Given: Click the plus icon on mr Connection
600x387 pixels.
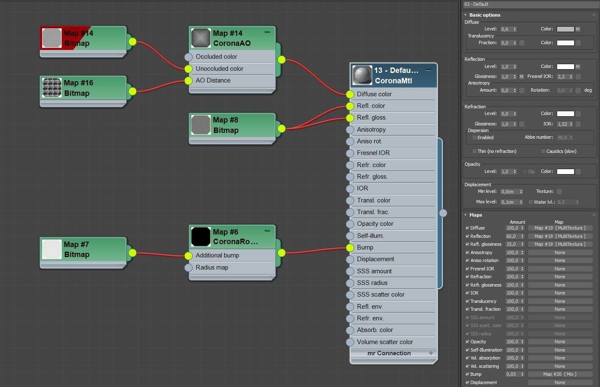Looking at the screenshot, I should [431, 353].
